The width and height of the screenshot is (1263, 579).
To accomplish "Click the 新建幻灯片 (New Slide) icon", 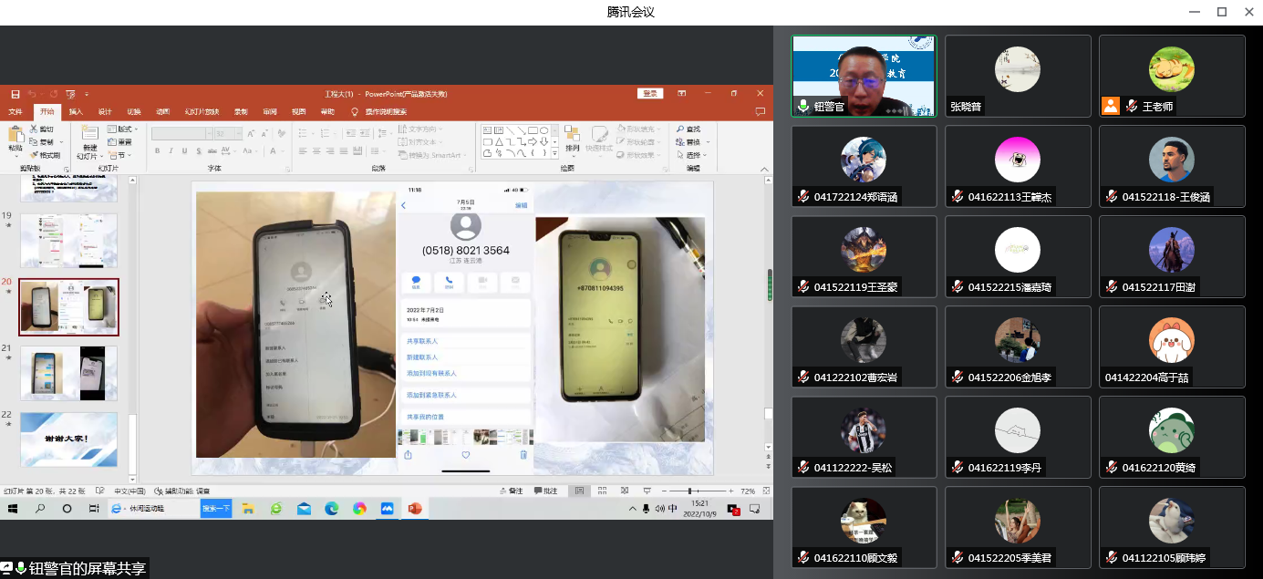I will (x=89, y=135).
